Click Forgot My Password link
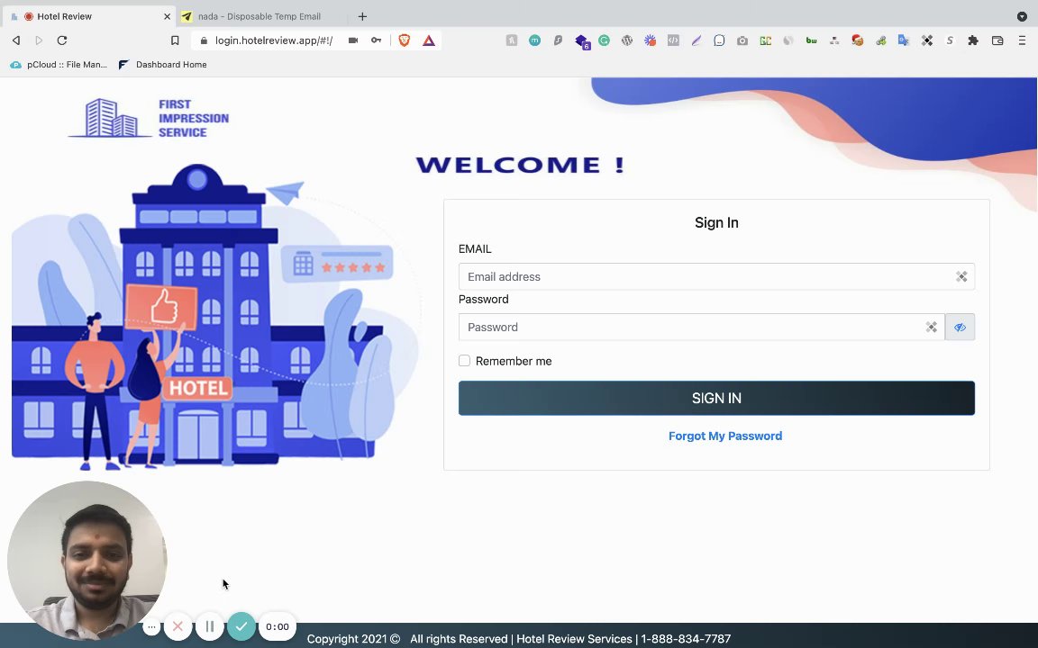The width and height of the screenshot is (1038, 648). click(724, 436)
